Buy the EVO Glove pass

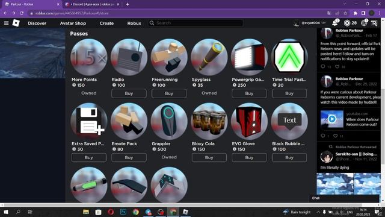249,157
